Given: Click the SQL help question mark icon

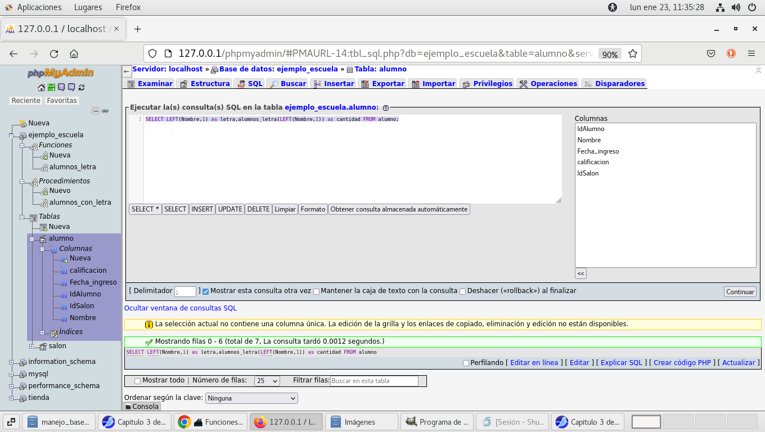Looking at the screenshot, I should tap(385, 107).
